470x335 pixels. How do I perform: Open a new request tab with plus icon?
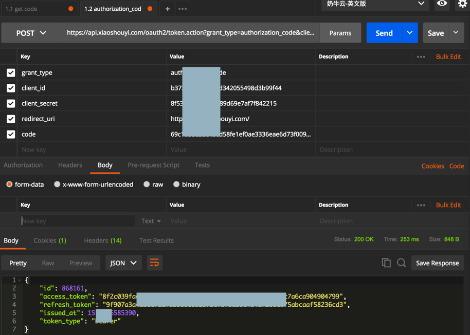click(167, 9)
